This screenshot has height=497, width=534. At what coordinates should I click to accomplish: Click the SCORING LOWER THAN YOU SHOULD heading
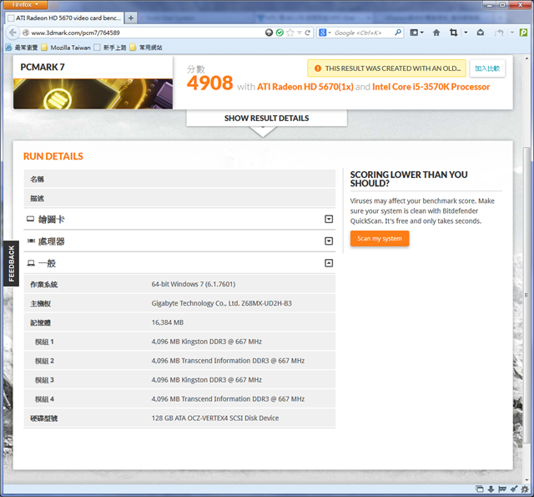click(409, 179)
